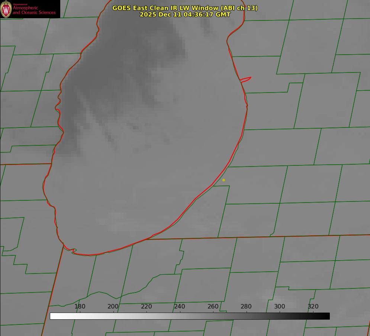
Task: Click the yellow dot marker near the shoreline
Action: (x=224, y=180)
